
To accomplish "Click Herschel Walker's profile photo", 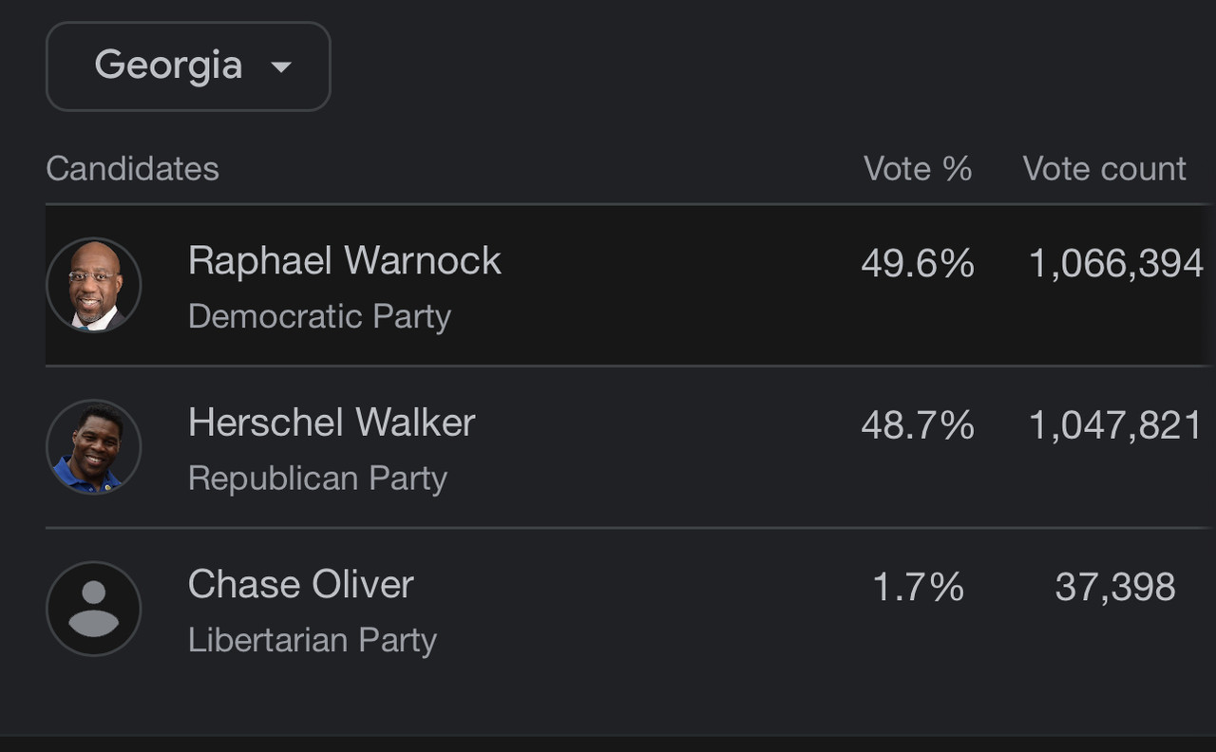I will pyautogui.click(x=94, y=446).
